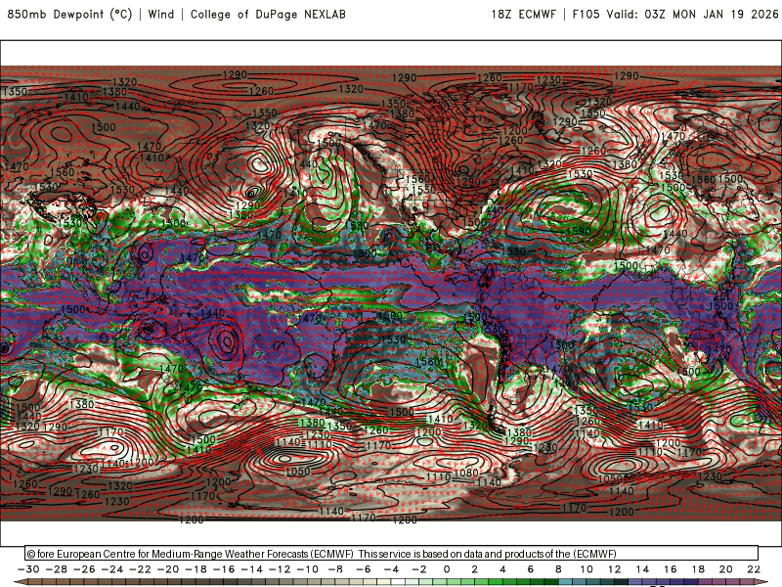Click the 2 value on the color scale
Viewport: 782px width, 587px height.
474,569
